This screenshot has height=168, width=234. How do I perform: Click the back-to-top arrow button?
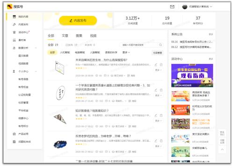point(222,149)
